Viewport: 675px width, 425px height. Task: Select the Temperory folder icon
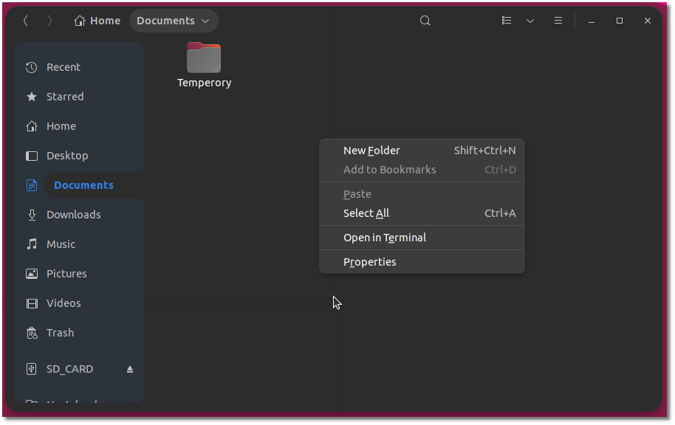[x=204, y=58]
